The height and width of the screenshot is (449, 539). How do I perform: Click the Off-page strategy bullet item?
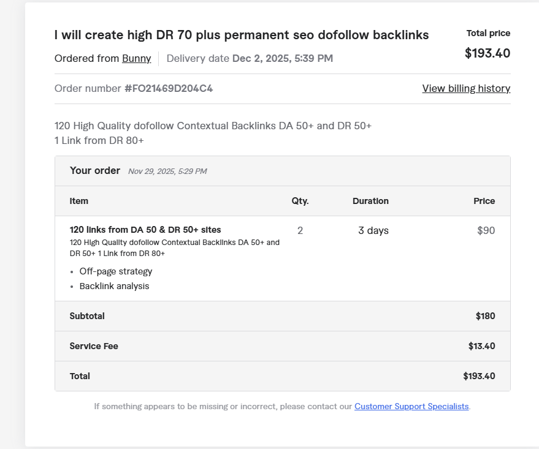pyautogui.click(x=116, y=271)
